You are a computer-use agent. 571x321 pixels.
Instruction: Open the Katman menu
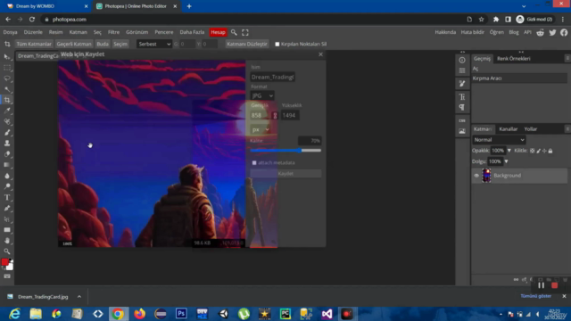[x=78, y=32]
